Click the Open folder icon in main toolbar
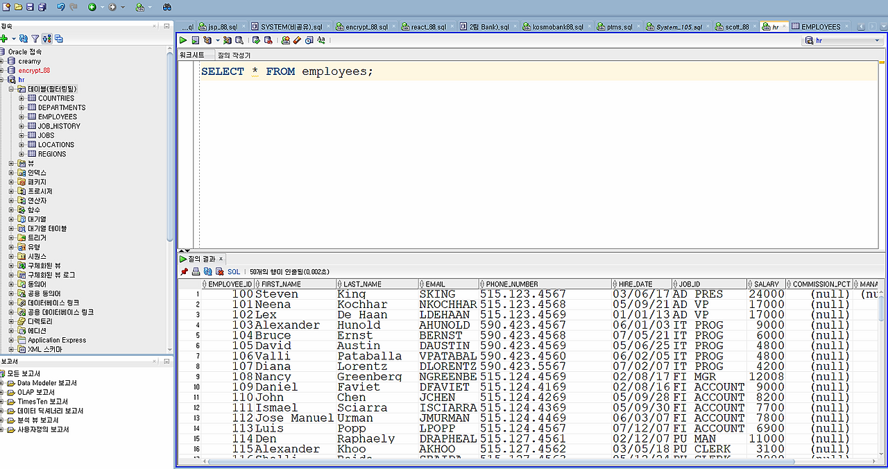 pos(18,7)
